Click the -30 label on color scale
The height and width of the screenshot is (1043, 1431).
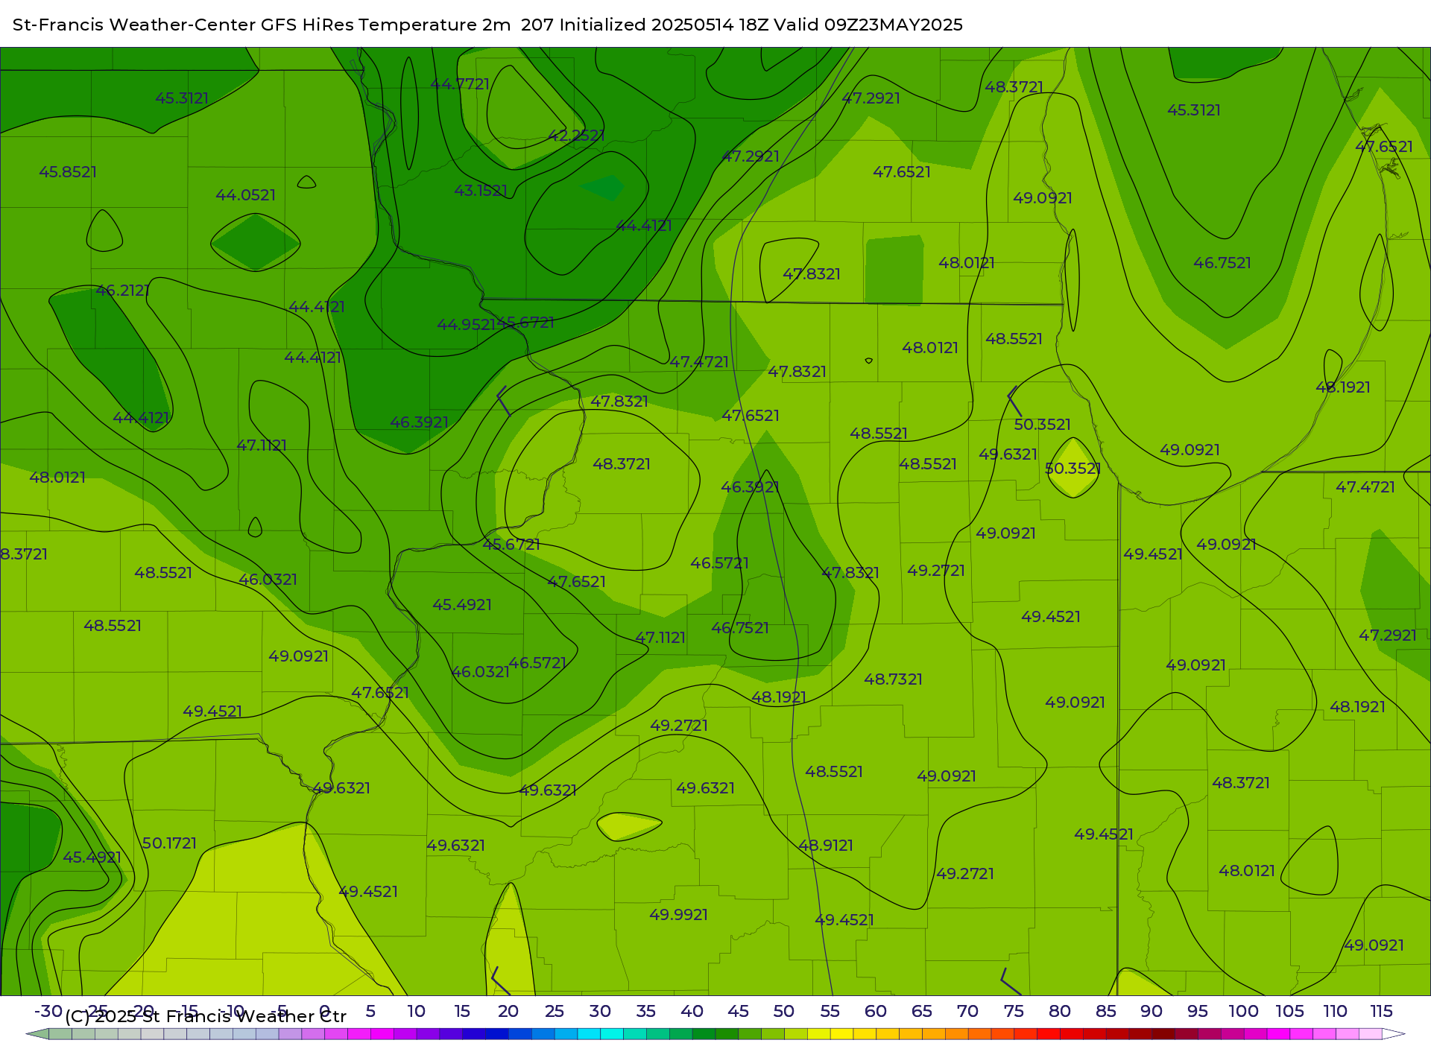[x=48, y=1012]
